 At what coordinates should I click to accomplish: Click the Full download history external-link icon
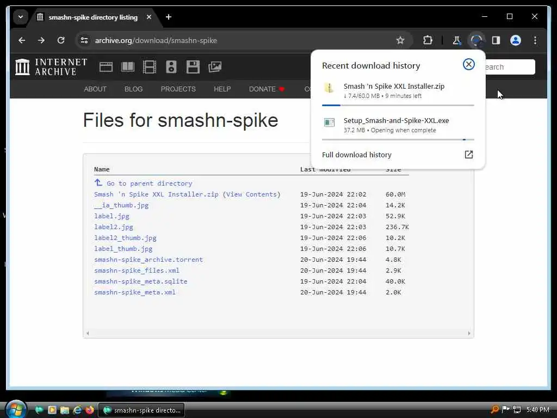coord(468,155)
